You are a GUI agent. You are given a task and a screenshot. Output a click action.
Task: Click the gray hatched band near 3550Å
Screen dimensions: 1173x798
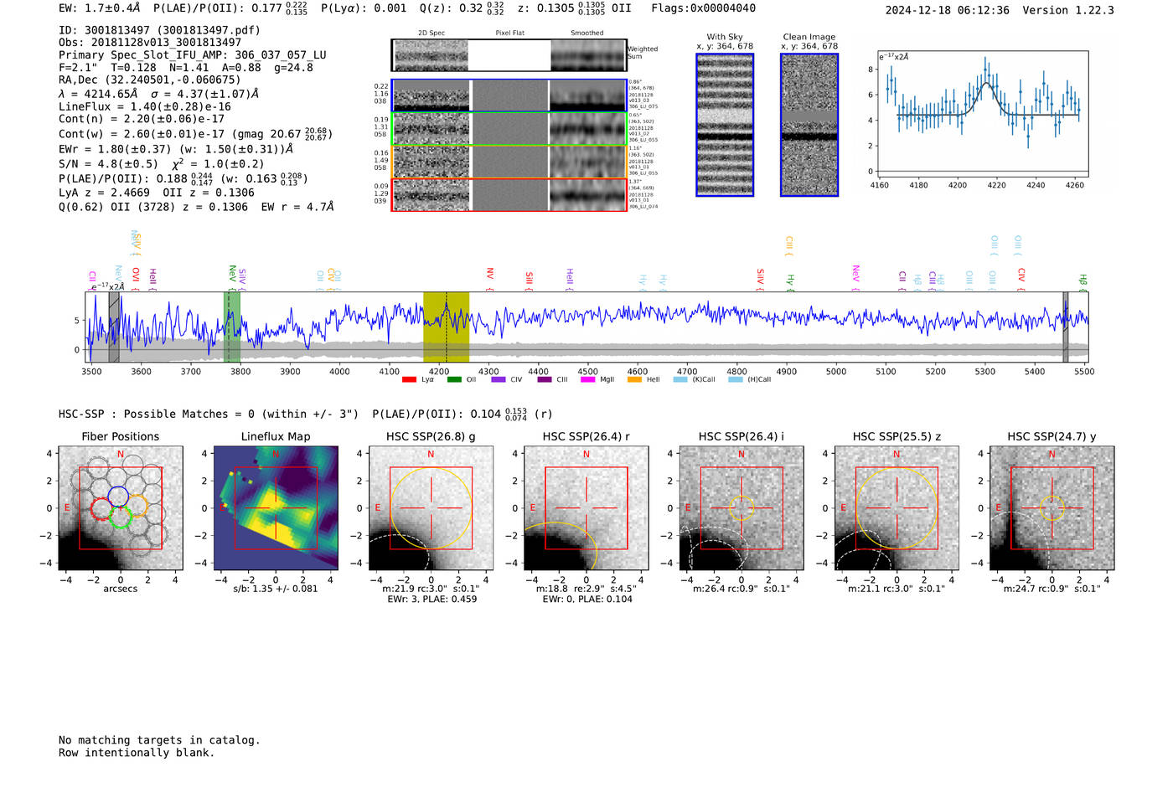point(114,327)
